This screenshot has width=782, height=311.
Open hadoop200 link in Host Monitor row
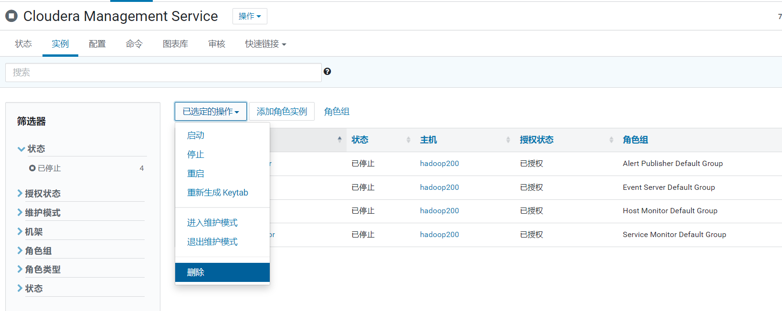(x=439, y=211)
